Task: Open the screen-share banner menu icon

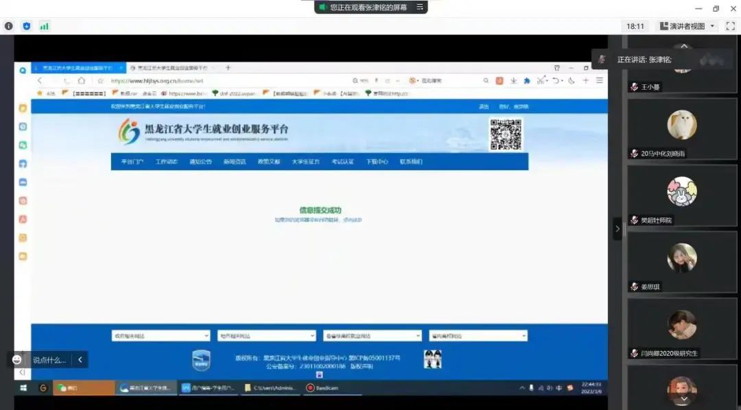Action: pos(420,7)
